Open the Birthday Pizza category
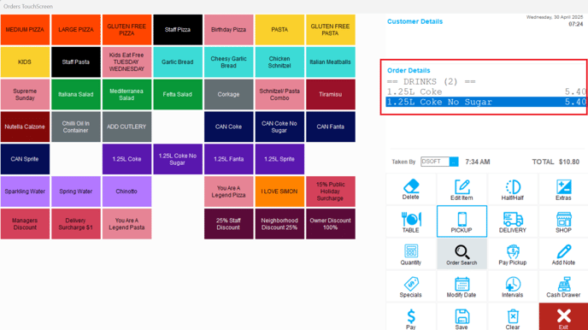Image resolution: width=588 pixels, height=330 pixels. click(229, 30)
